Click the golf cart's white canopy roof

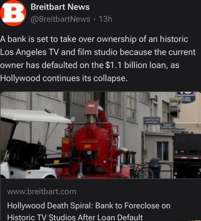(x=35, y=116)
